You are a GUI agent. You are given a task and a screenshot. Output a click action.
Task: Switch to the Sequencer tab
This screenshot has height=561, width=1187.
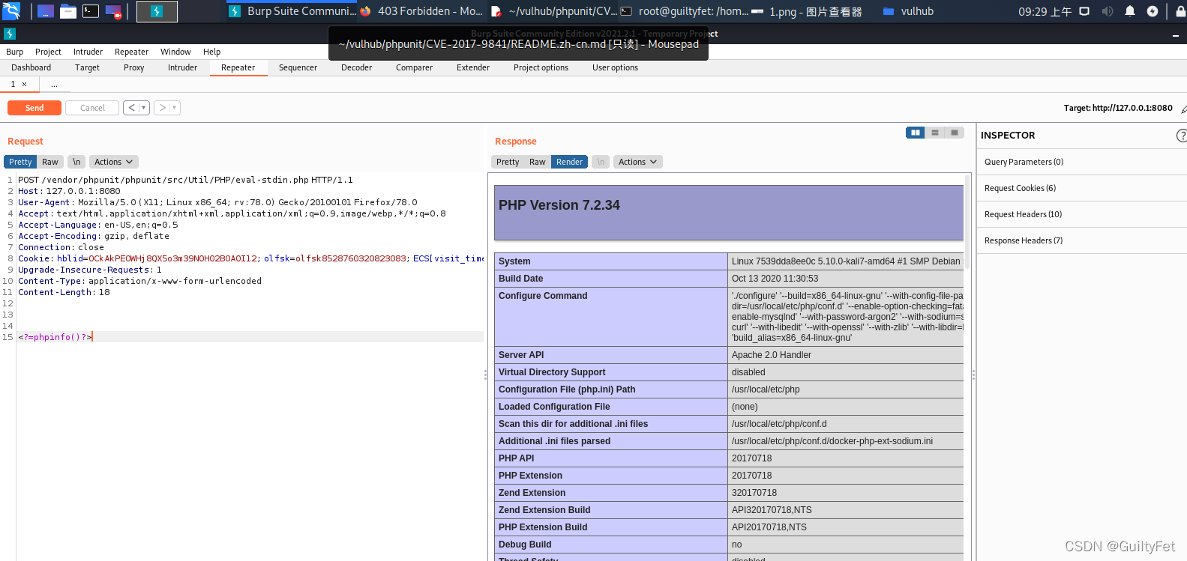(x=298, y=67)
